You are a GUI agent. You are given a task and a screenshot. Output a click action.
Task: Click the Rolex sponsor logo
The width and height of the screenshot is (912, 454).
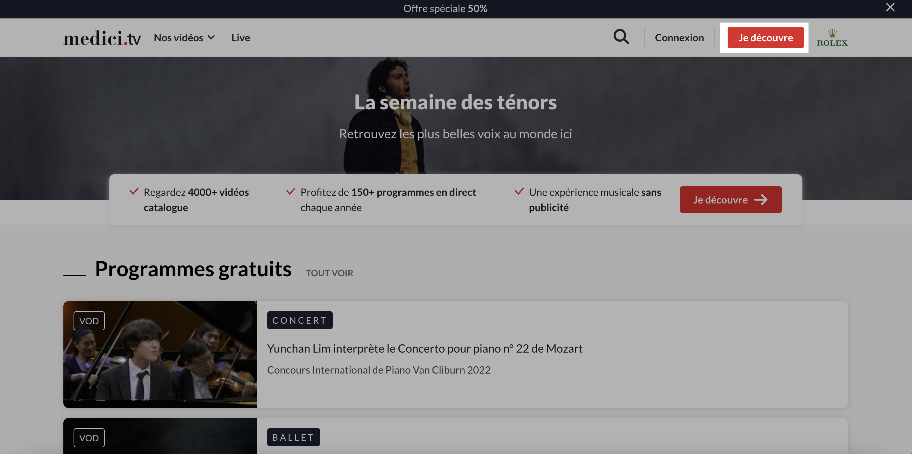[832, 38]
